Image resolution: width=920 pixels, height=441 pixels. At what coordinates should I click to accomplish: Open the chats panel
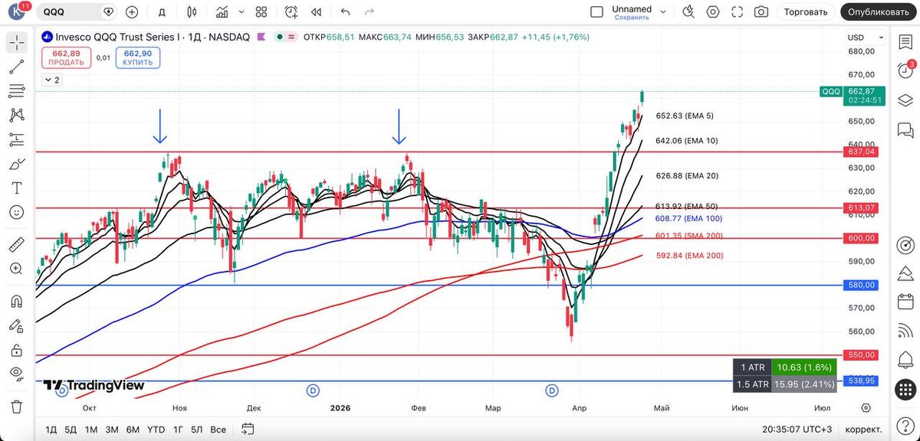[905, 129]
